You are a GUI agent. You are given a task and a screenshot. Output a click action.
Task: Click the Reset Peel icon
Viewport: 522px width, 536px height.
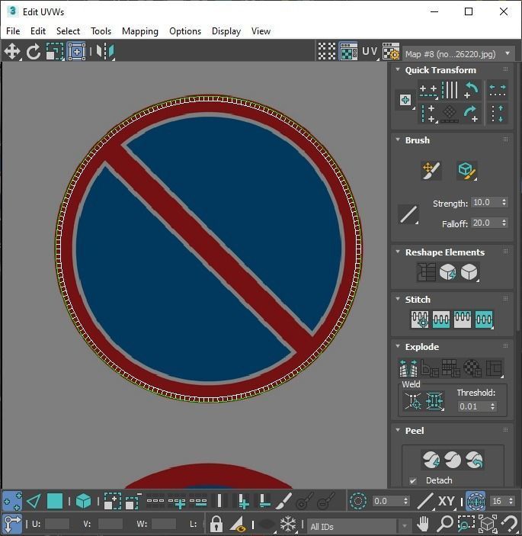(x=474, y=460)
